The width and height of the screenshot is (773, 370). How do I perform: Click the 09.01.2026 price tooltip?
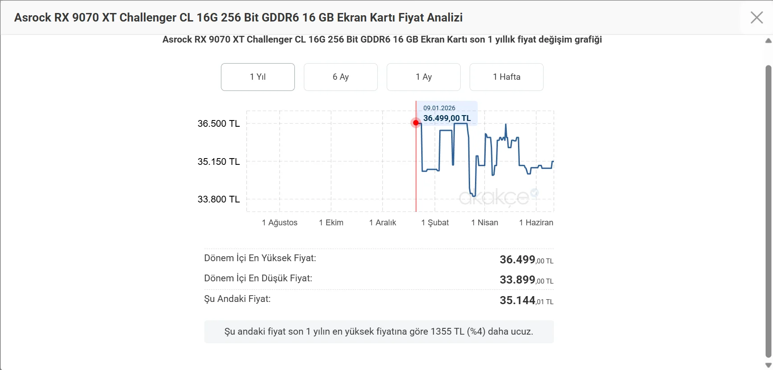click(447, 113)
